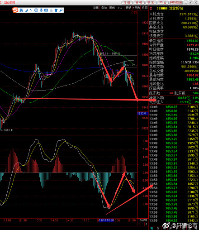
Task: Click the 今日开盘 value 1879.43
Action: pos(193,45)
